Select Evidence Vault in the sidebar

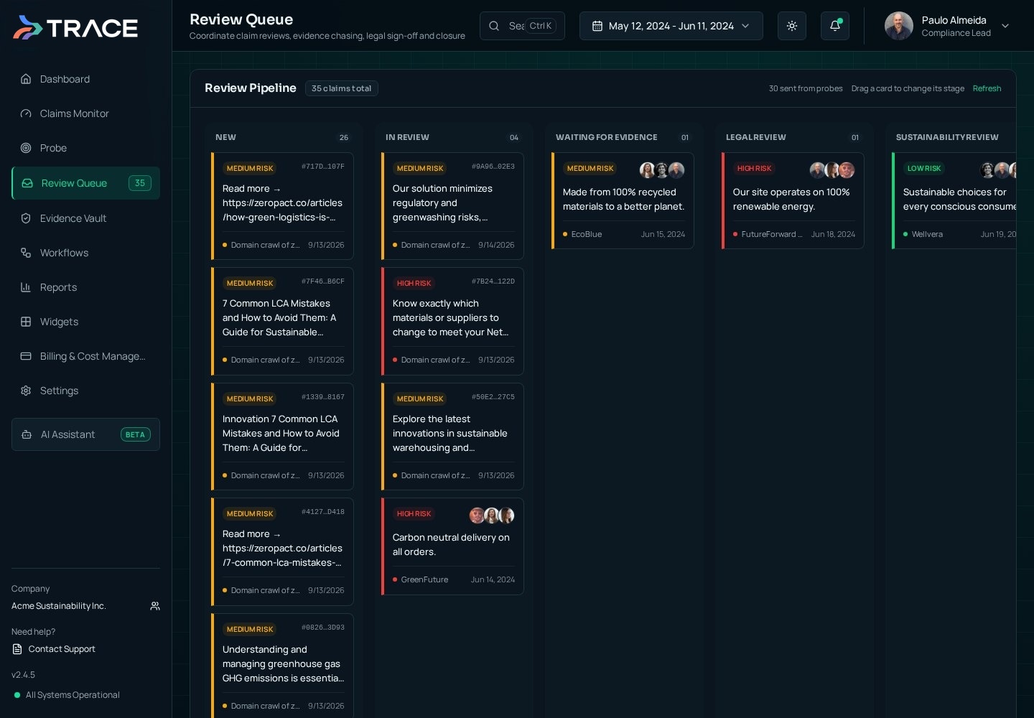[85, 218]
